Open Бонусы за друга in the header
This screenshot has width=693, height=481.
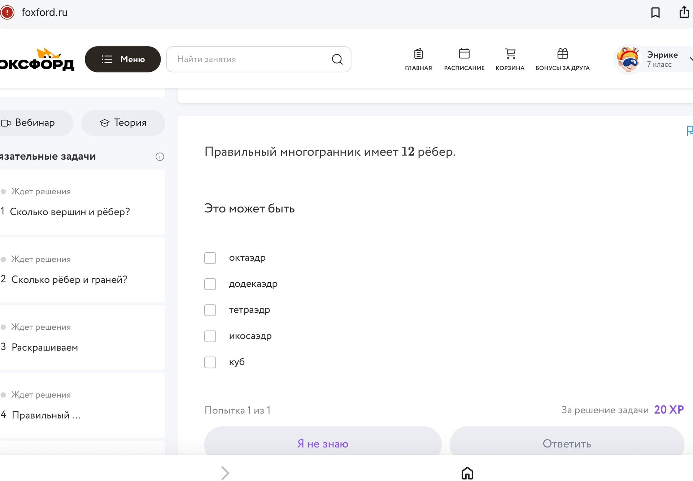562,59
